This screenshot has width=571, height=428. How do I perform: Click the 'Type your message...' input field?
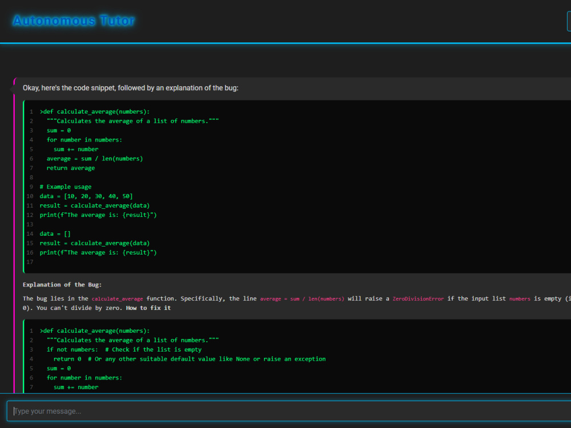289,411
